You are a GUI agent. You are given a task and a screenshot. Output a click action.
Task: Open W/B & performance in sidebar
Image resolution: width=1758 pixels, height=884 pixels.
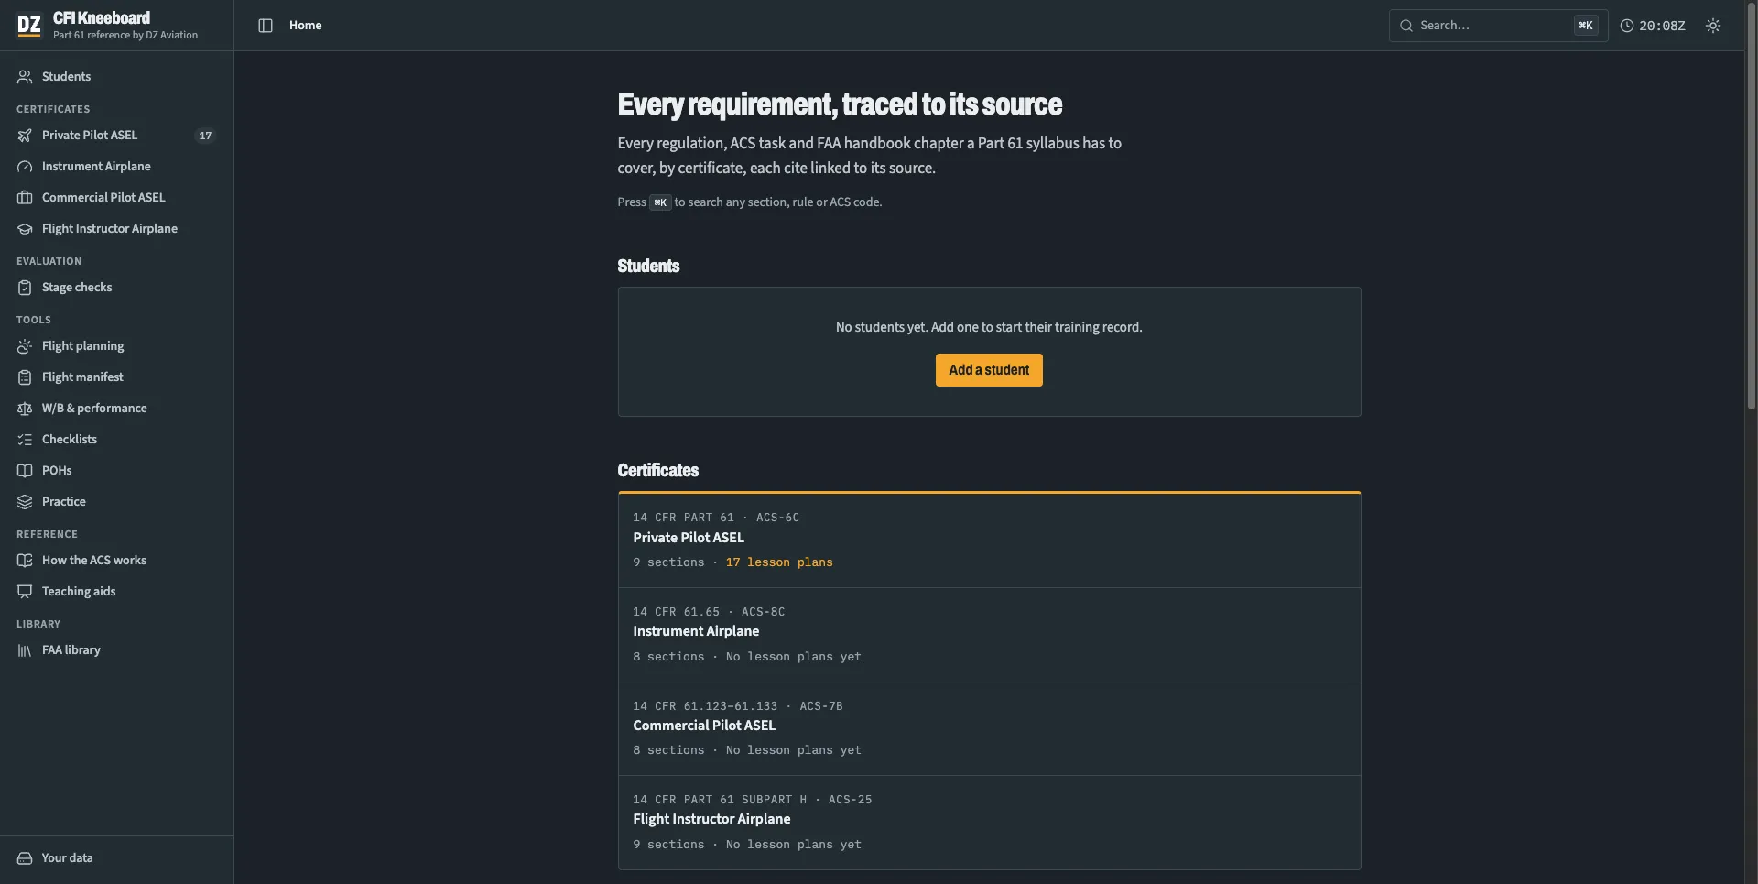point(116,409)
